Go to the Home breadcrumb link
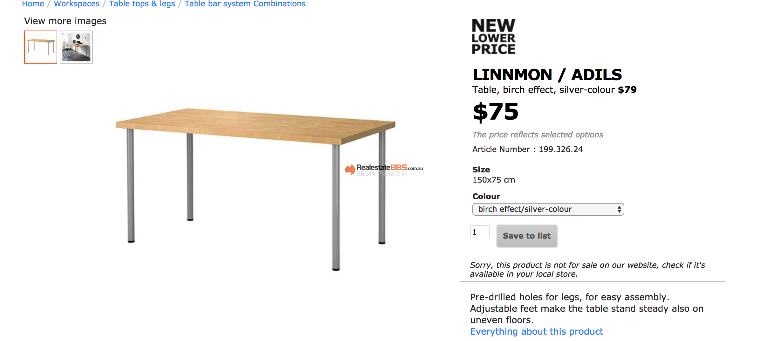 click(x=33, y=4)
